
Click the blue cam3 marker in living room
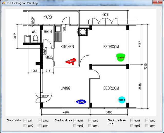(x=81, y=102)
